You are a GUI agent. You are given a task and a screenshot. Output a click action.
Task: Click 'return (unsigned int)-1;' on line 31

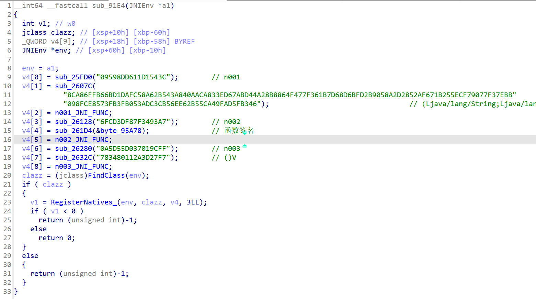[80, 274]
